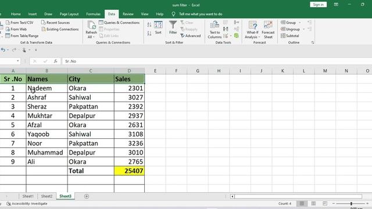This screenshot has width=372, height=209.
Task: Create a Forecast Sheet
Action: click(268, 30)
